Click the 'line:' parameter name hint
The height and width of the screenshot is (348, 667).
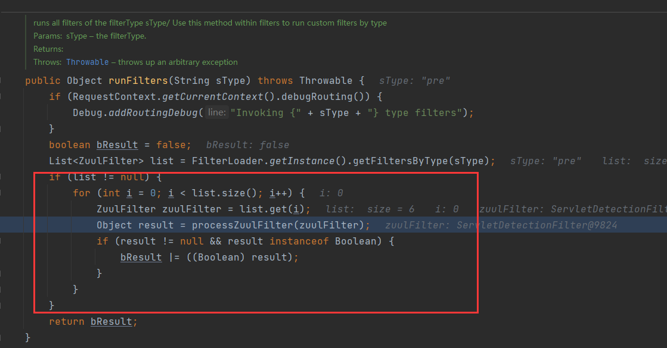(217, 112)
